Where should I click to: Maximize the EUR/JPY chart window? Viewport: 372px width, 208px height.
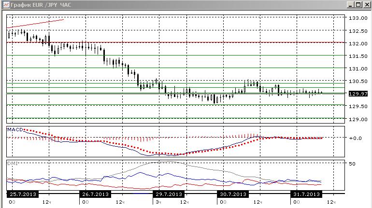point(358,5)
